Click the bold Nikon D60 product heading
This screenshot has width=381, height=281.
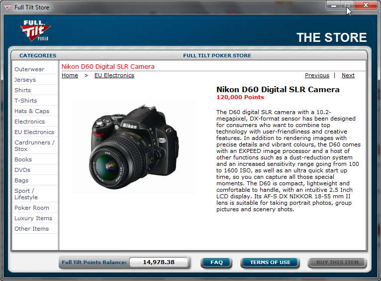pyautogui.click(x=278, y=90)
